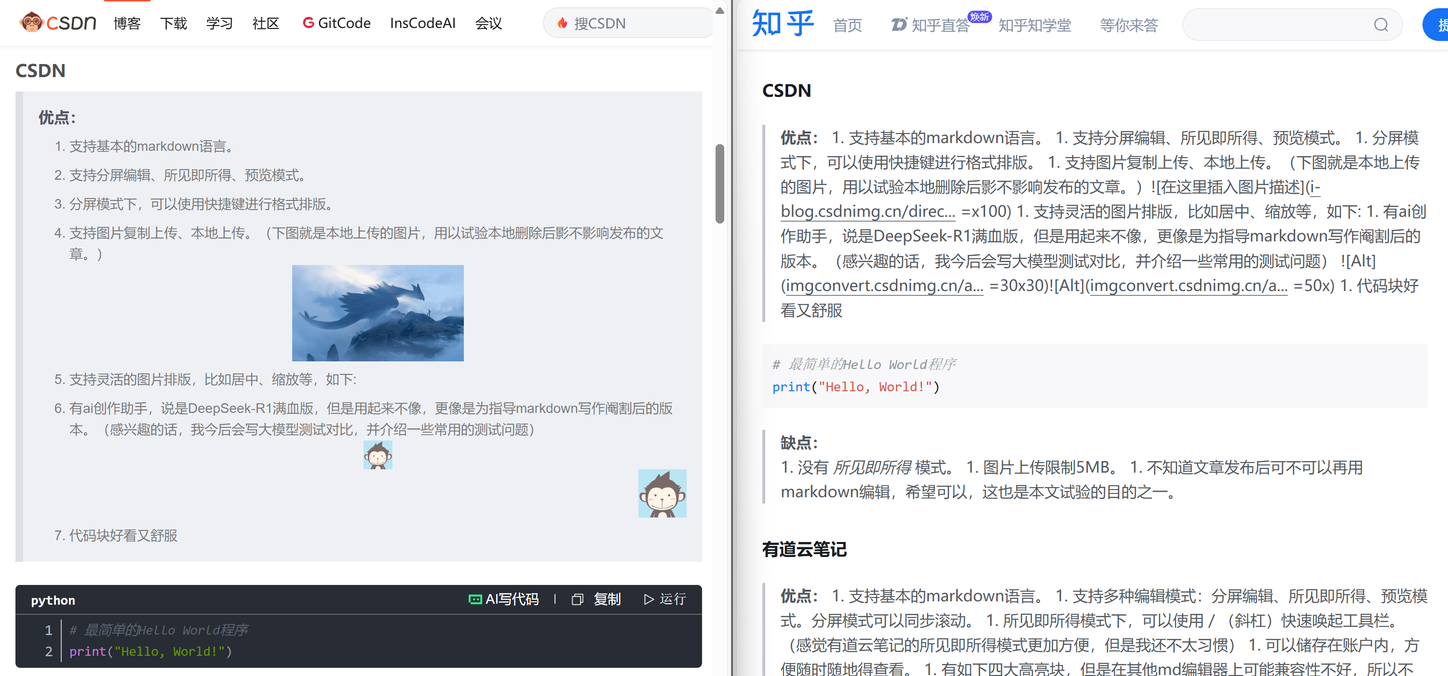Click the Zhihu code comment 最简单的Hello World程序
The width and height of the screenshot is (1448, 676).
[x=864, y=364]
